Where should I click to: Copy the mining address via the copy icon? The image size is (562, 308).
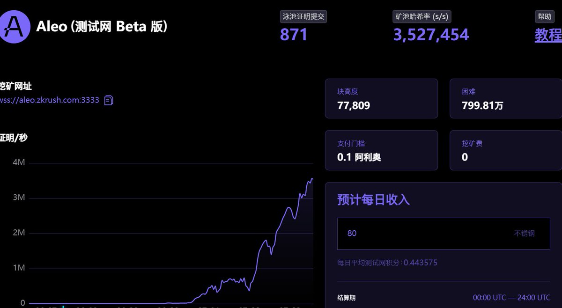108,100
